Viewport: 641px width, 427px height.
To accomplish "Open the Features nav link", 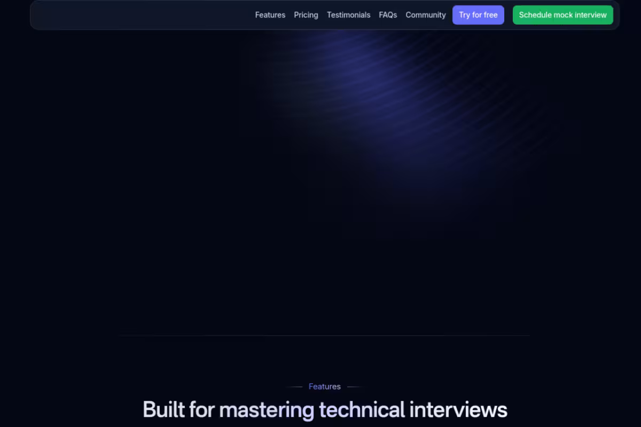I will 270,15.
